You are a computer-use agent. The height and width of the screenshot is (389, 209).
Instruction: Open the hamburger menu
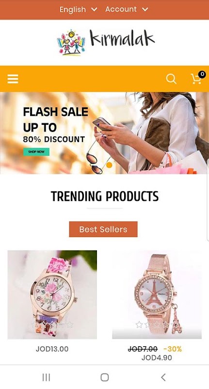13,79
